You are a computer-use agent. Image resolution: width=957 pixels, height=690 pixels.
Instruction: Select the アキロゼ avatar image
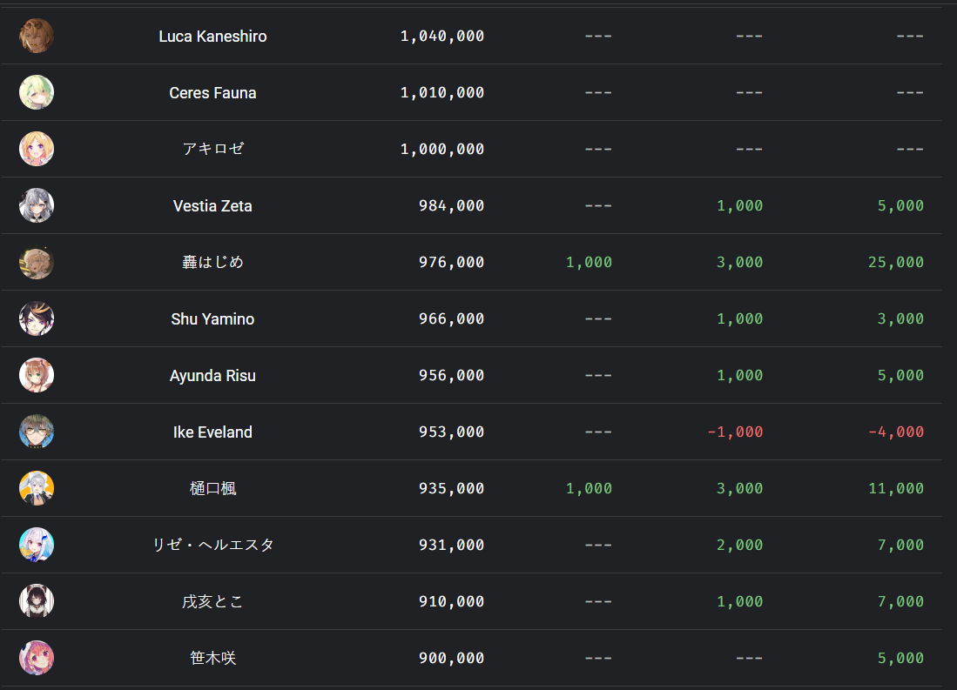(37, 149)
